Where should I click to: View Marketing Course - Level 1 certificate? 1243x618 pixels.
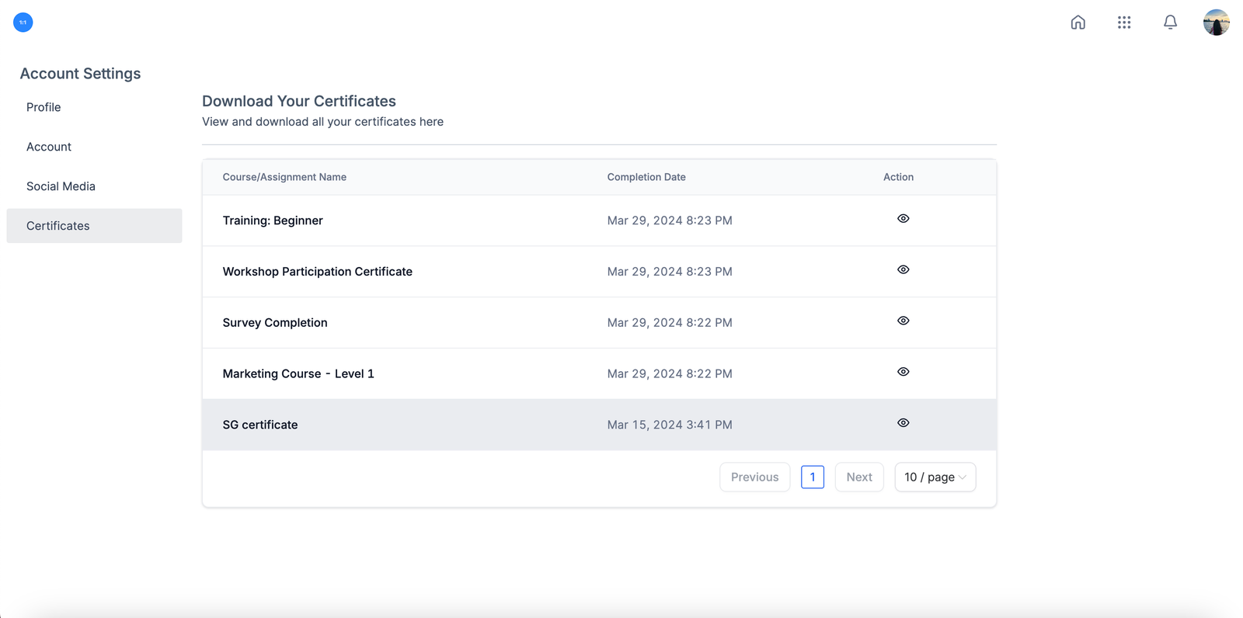tap(903, 373)
